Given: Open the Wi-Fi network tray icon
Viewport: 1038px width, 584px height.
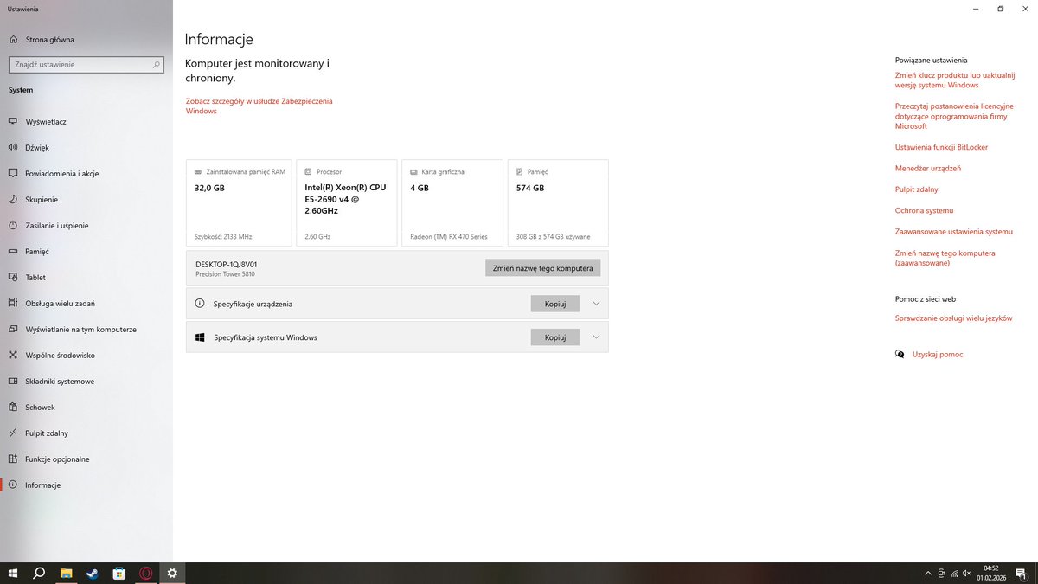Looking at the screenshot, I should point(953,574).
